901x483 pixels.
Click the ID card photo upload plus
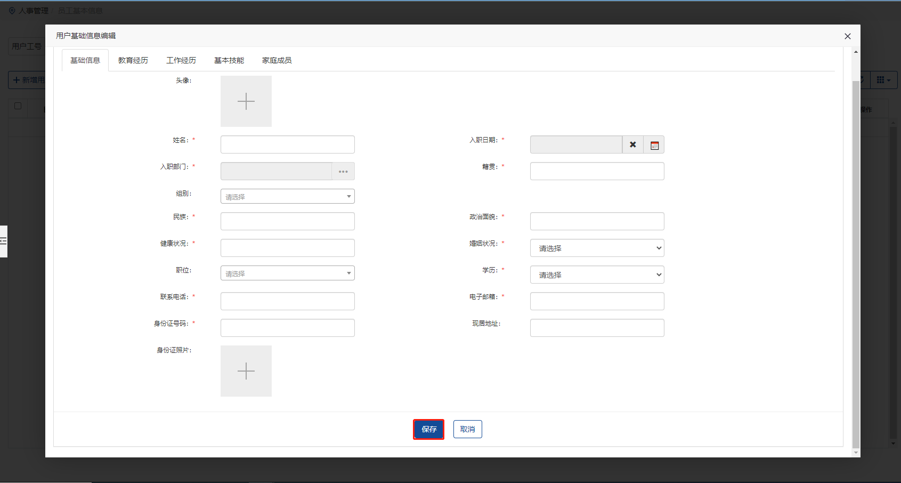pyautogui.click(x=246, y=371)
